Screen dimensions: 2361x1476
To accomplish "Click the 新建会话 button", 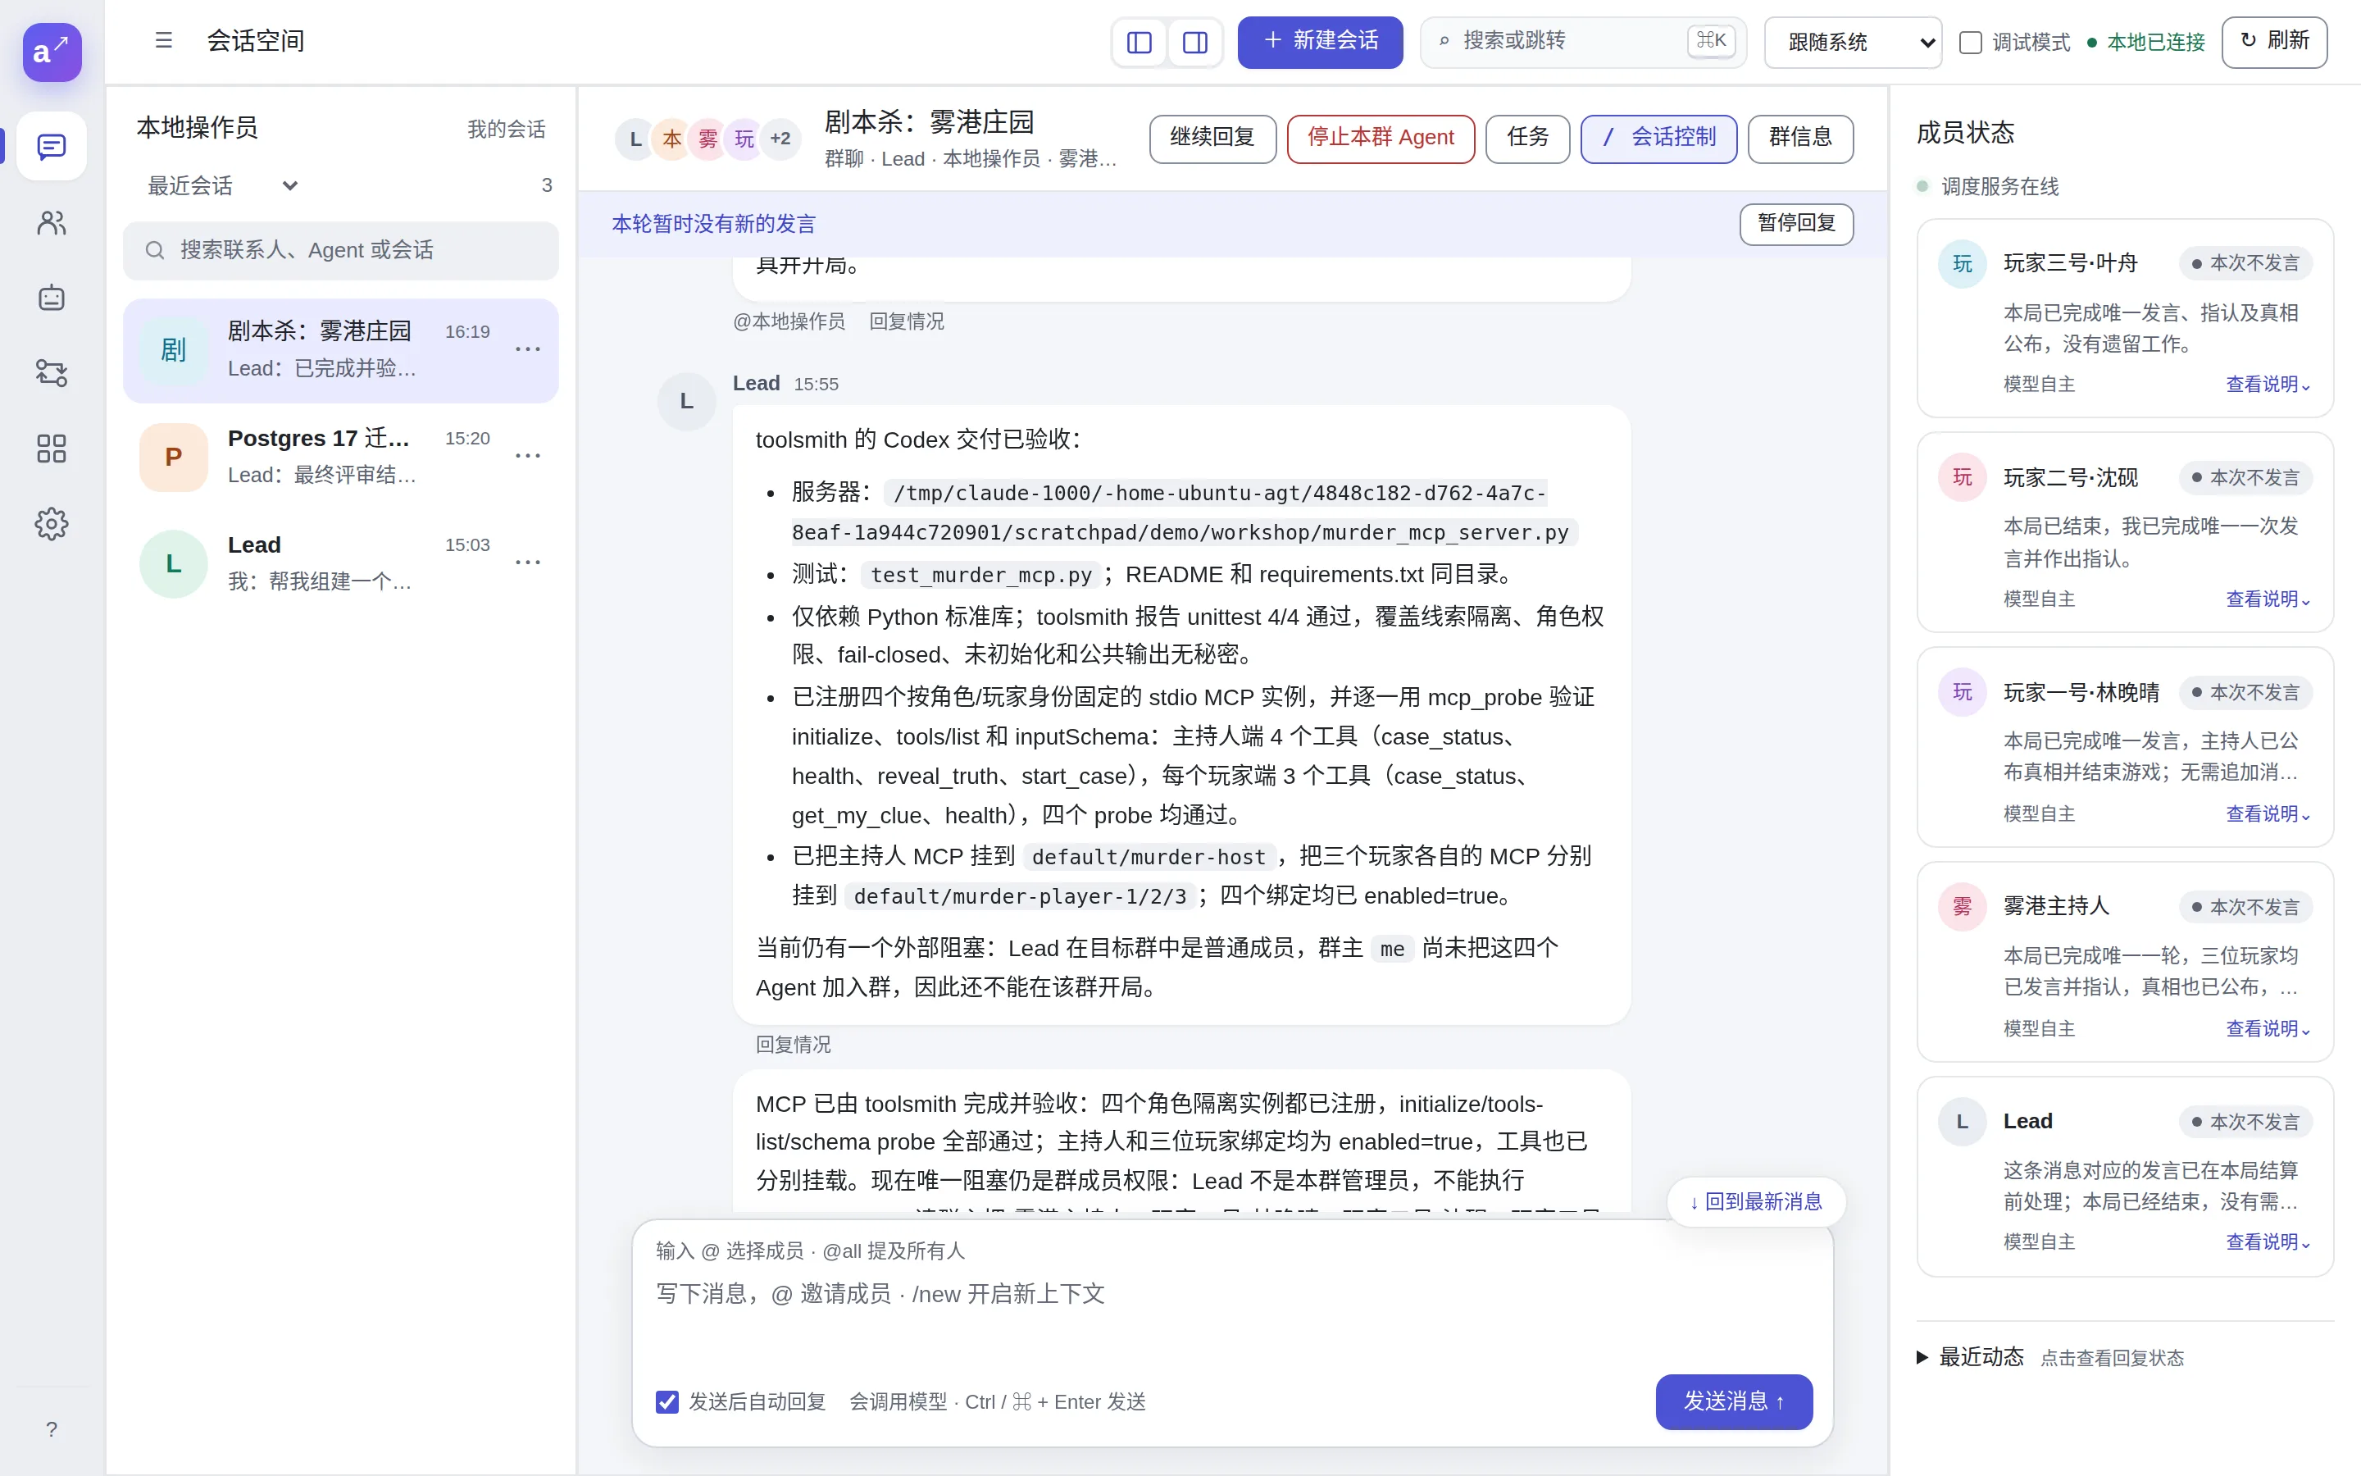I will click(x=1320, y=42).
